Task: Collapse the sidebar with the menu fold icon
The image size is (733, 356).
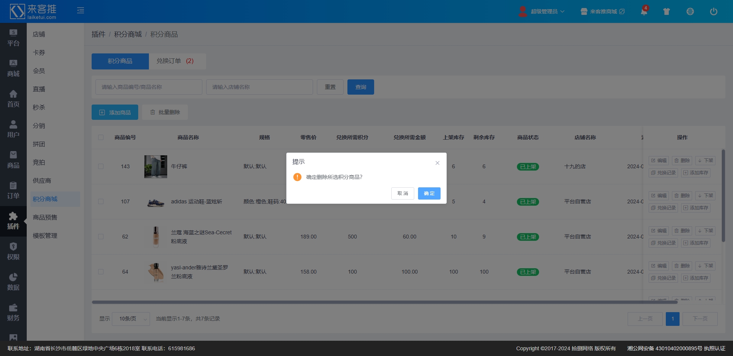Action: coord(81,10)
